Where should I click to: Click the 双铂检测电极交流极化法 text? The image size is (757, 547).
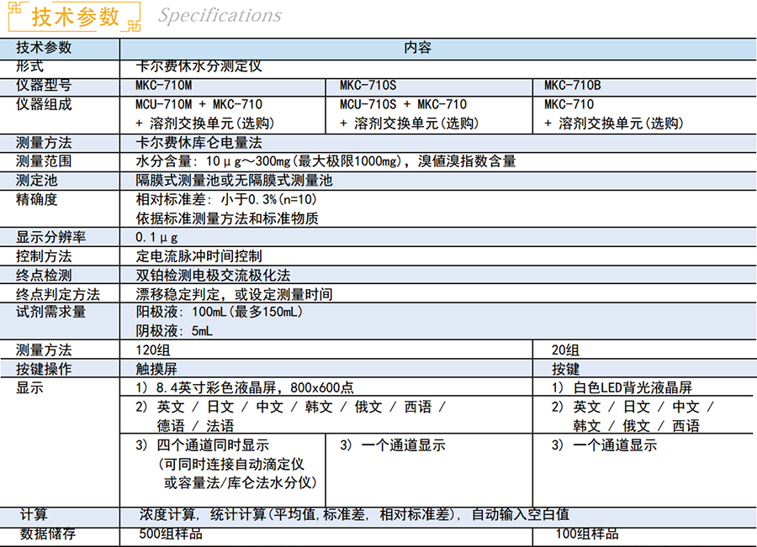(213, 276)
